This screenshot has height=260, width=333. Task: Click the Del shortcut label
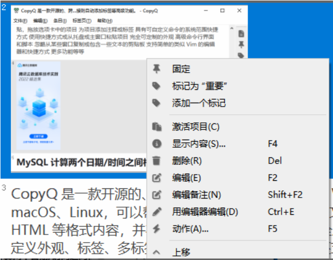click(x=275, y=160)
